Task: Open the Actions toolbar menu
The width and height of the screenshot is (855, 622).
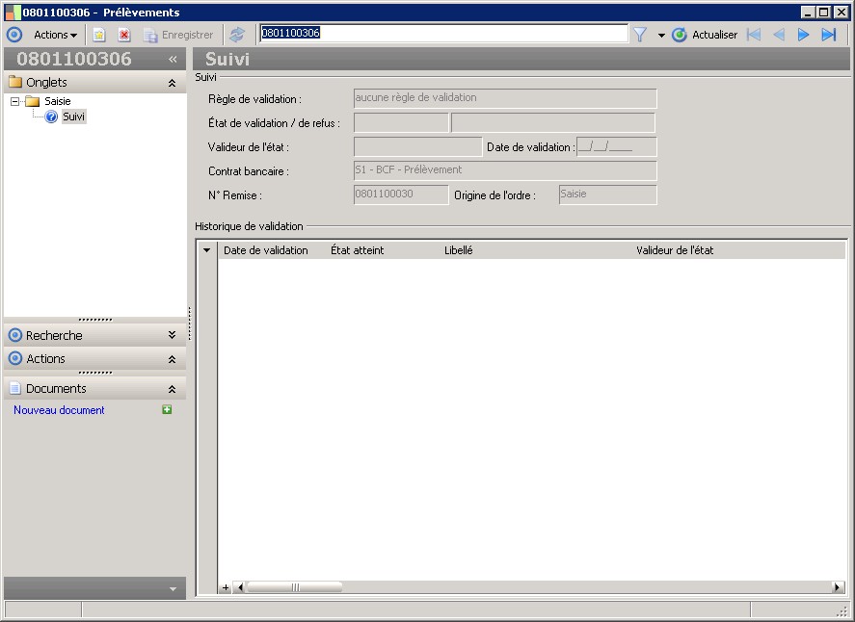Action: [55, 35]
